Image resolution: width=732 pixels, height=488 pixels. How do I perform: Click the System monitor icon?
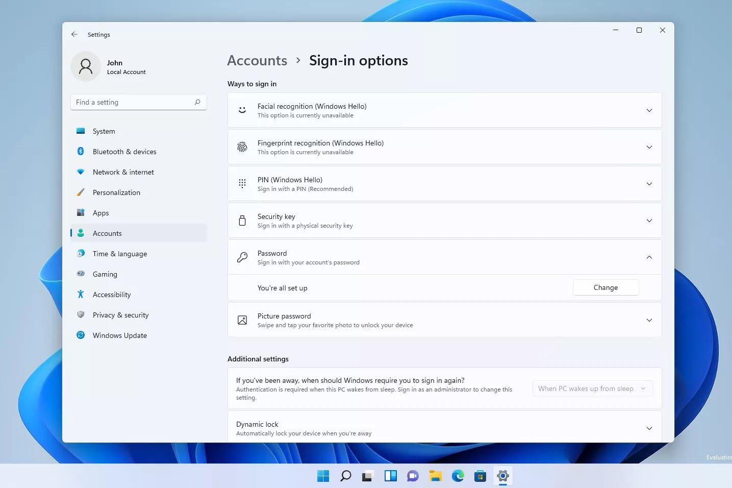(81, 131)
